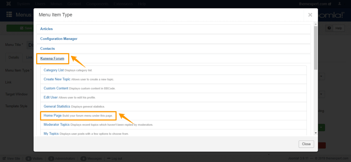Viewport: 351px width, 162px height.
Task: Click the "Menu Title *" label
Action: (x=14, y=45)
